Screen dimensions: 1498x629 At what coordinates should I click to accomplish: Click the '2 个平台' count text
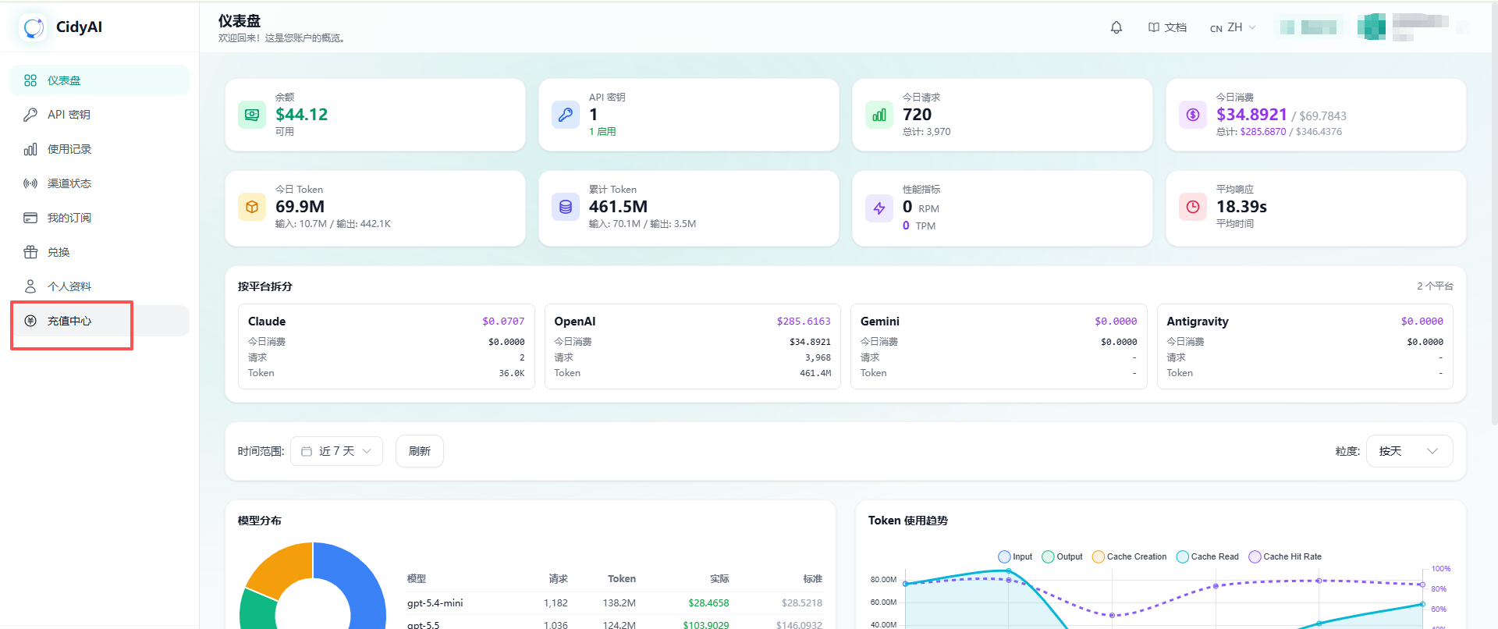coord(1435,286)
